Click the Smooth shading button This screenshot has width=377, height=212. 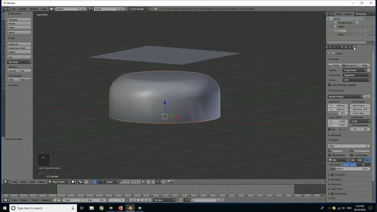13,71
